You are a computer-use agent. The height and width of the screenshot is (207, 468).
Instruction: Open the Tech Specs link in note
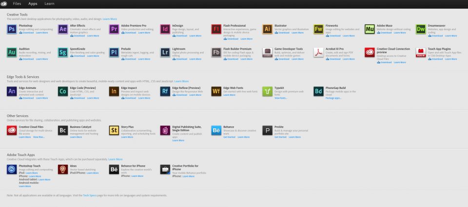(x=89, y=195)
